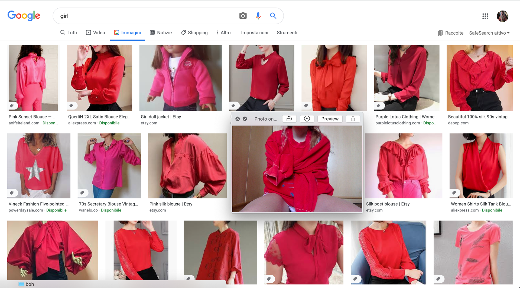Click the camera search-by-image icon
Viewport: 520px width, 288px height.
click(243, 16)
